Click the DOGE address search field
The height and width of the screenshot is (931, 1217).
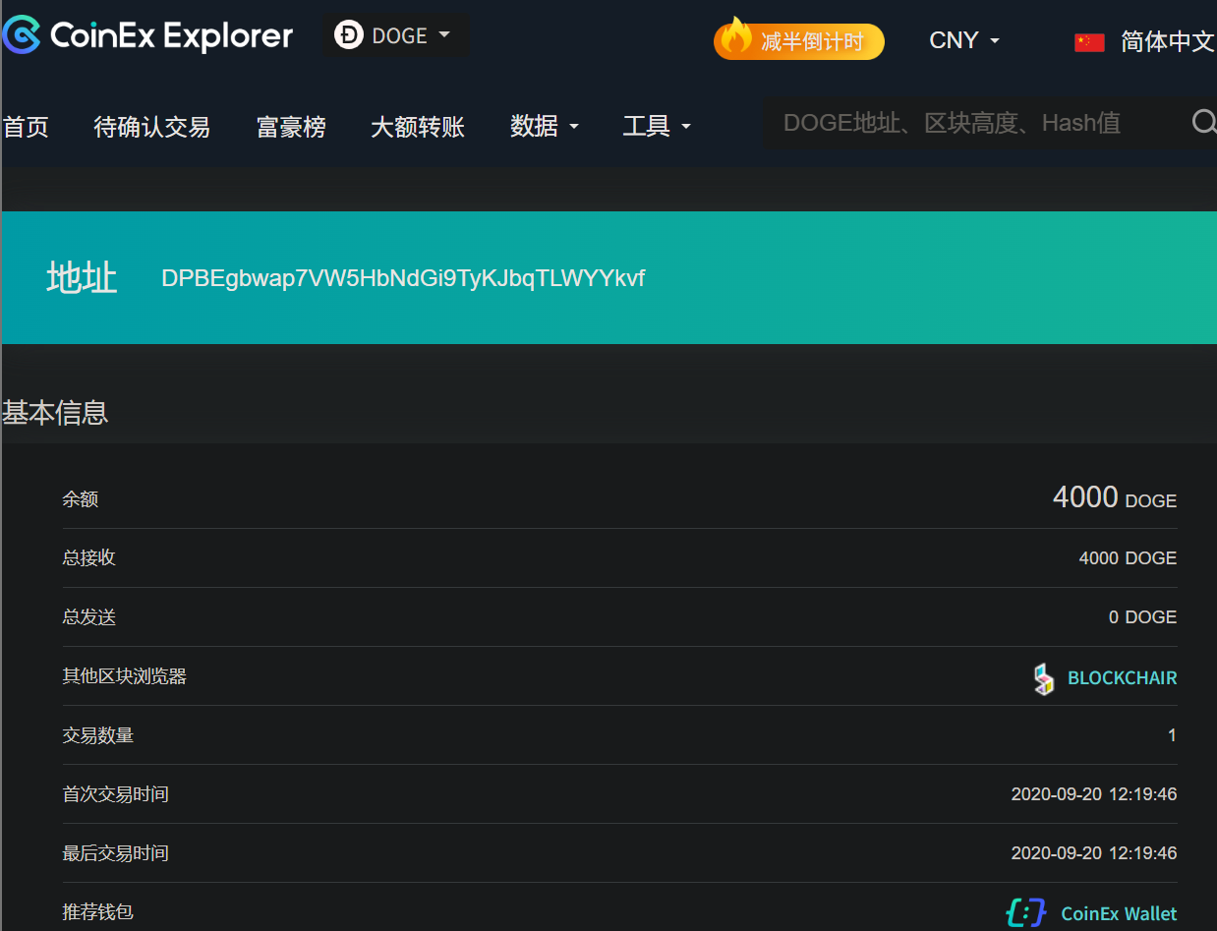coord(973,123)
